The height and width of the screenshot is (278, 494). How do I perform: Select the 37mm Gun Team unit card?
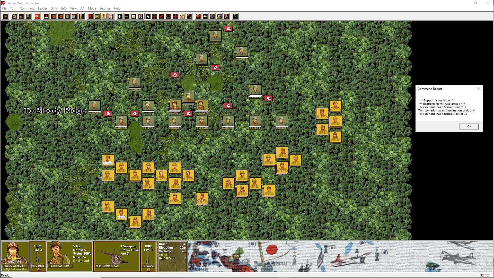tap(69, 256)
